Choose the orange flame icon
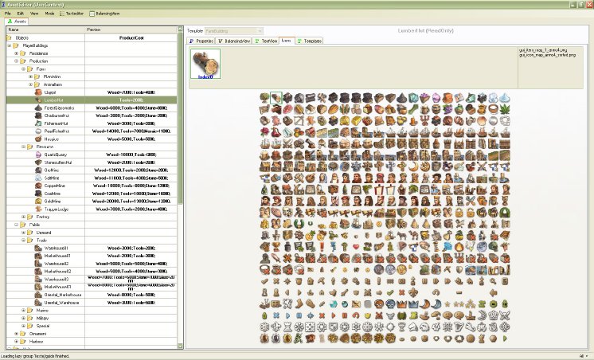 459,247
